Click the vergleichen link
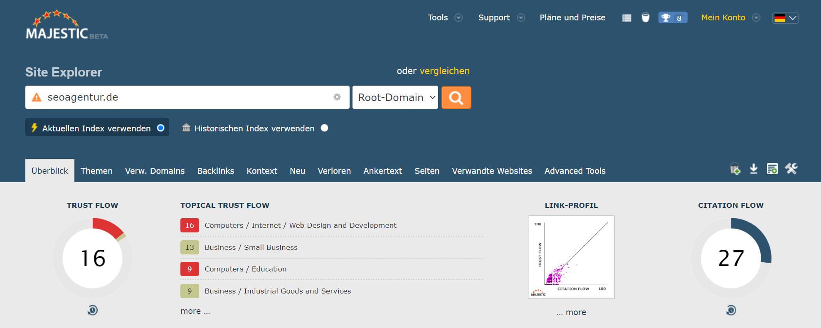 tap(444, 71)
